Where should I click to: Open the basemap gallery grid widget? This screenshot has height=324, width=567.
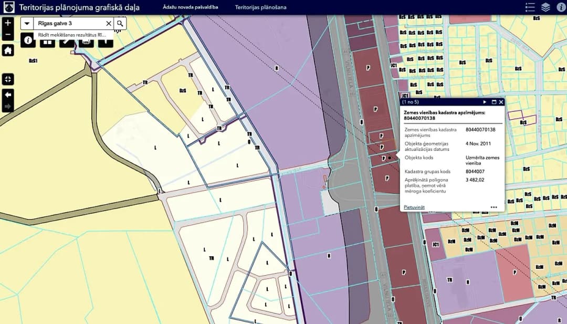(x=47, y=43)
